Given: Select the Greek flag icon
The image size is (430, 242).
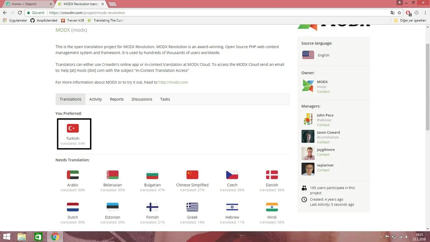Looking at the screenshot, I should (x=192, y=207).
